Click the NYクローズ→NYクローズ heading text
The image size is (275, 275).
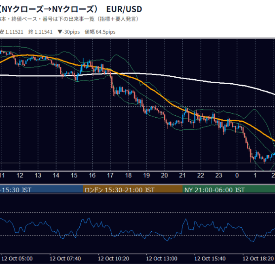(x=49, y=9)
